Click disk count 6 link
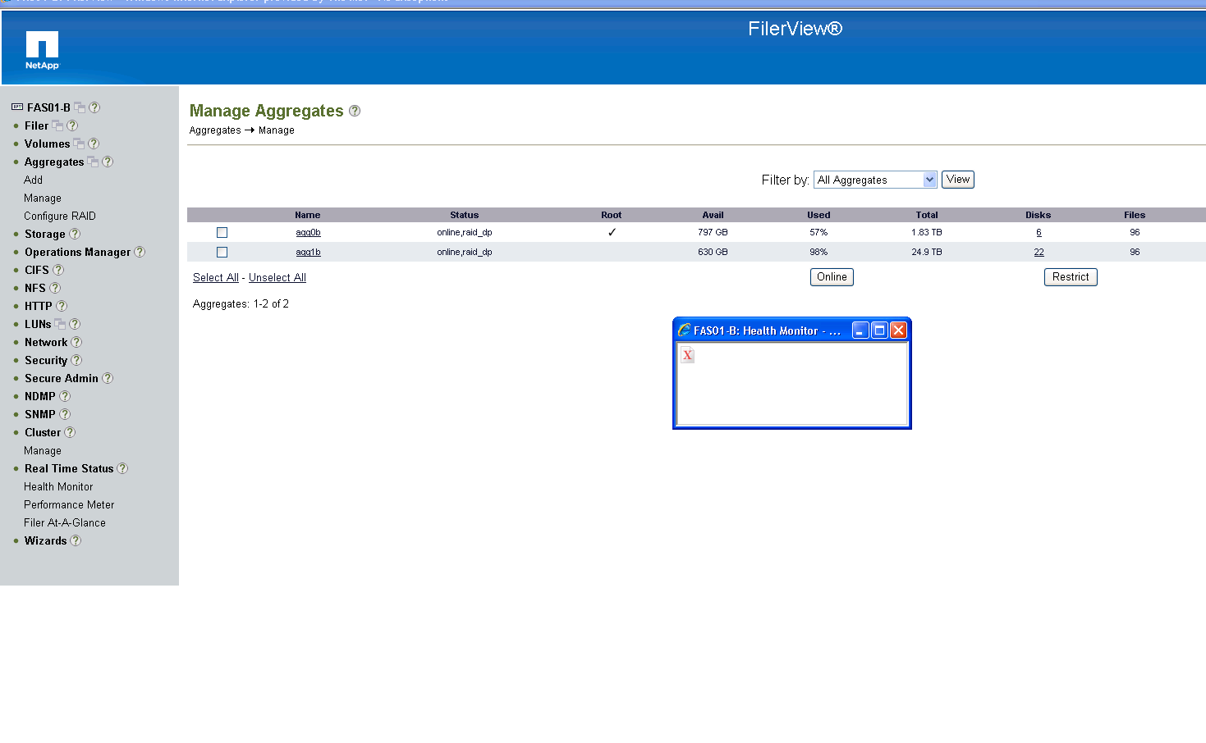The height and width of the screenshot is (743, 1206). point(1039,233)
